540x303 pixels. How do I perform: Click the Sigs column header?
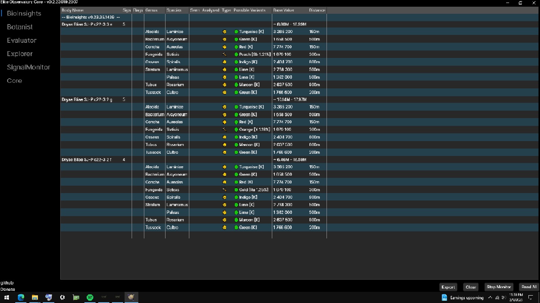pyautogui.click(x=126, y=10)
